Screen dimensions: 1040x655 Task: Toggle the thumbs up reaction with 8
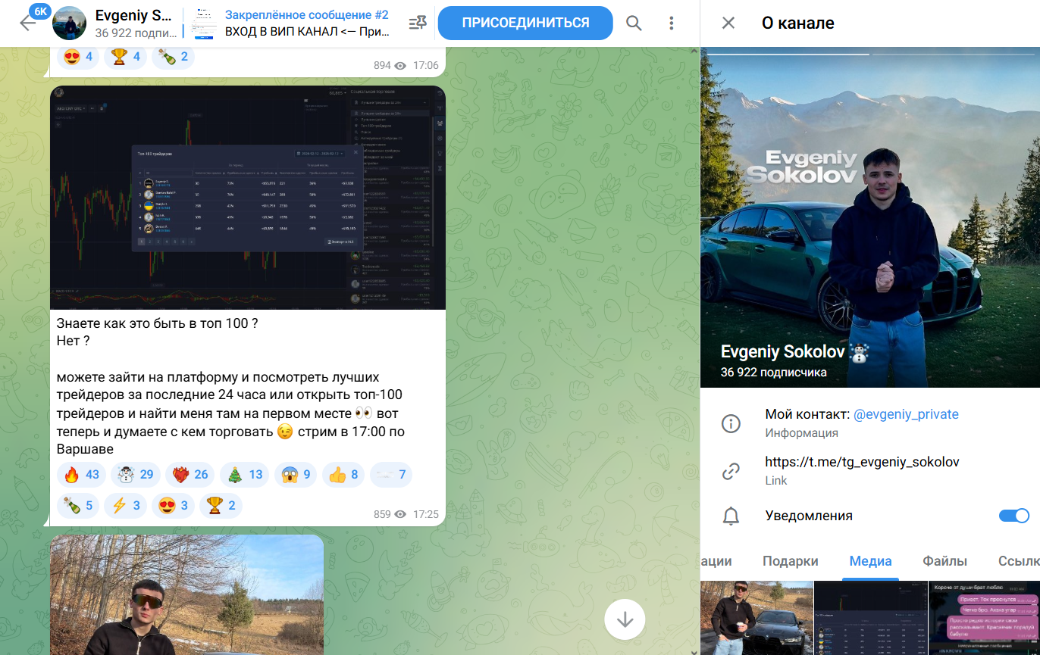click(x=343, y=475)
